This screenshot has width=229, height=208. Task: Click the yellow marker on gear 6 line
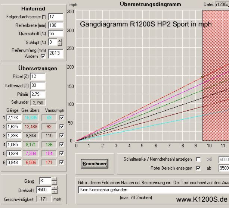202,77
